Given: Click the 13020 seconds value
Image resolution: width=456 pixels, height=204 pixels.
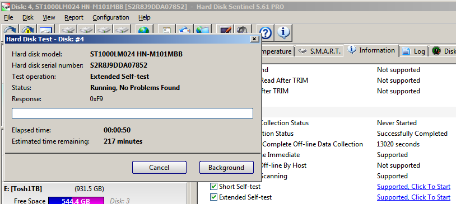Looking at the screenshot, I should (398, 144).
